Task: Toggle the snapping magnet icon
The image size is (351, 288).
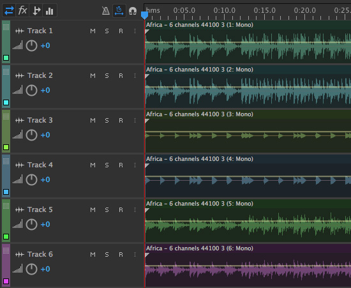Action: (133, 11)
